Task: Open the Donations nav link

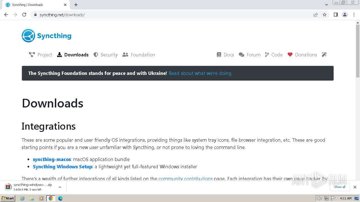Action: pos(302,55)
